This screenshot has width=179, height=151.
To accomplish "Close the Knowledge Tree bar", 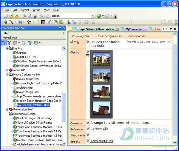I will click(64, 28).
